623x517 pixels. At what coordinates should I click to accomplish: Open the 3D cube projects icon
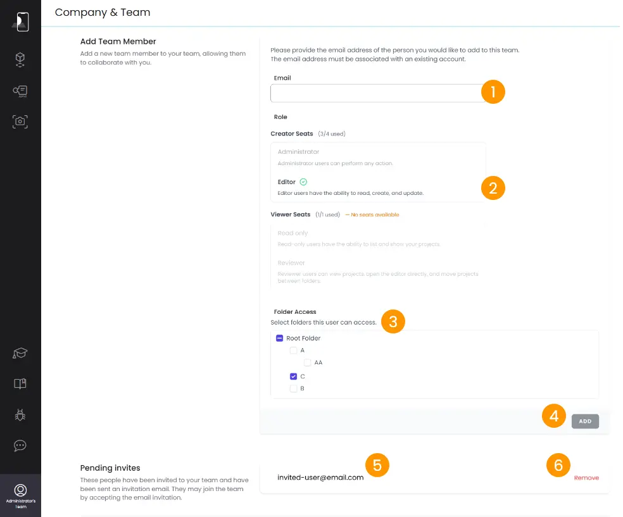[x=20, y=59]
